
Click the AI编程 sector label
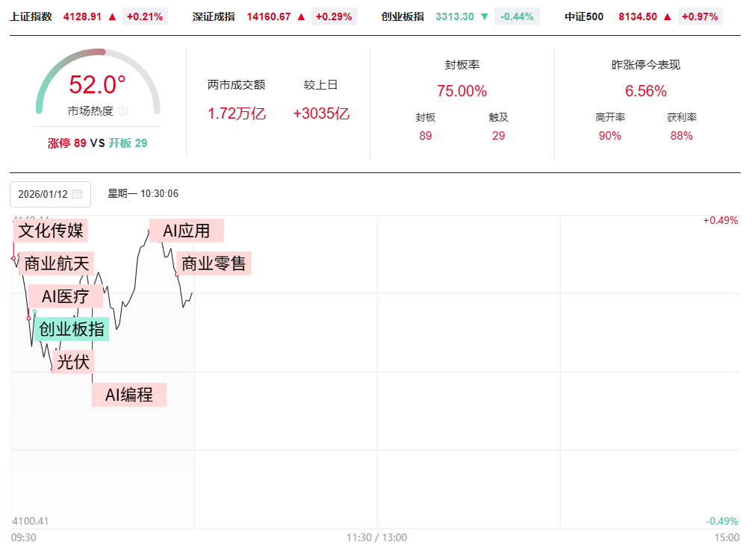tap(129, 395)
